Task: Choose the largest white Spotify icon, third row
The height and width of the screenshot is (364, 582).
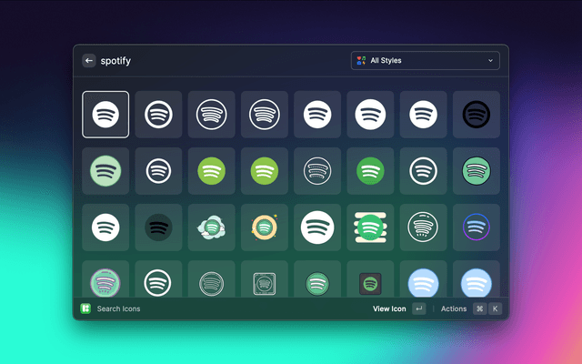Action: click(317, 227)
